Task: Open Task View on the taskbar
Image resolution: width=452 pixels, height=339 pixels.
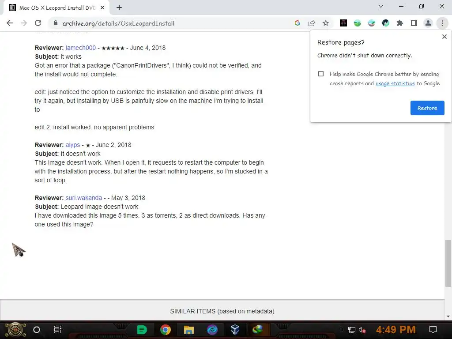Action: (x=58, y=330)
